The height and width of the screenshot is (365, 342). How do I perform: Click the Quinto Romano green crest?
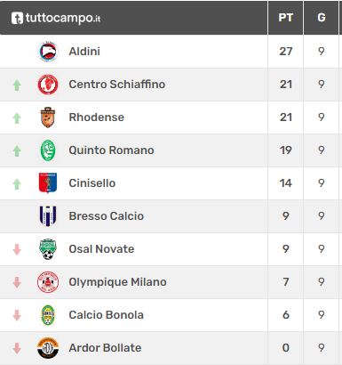click(x=48, y=150)
